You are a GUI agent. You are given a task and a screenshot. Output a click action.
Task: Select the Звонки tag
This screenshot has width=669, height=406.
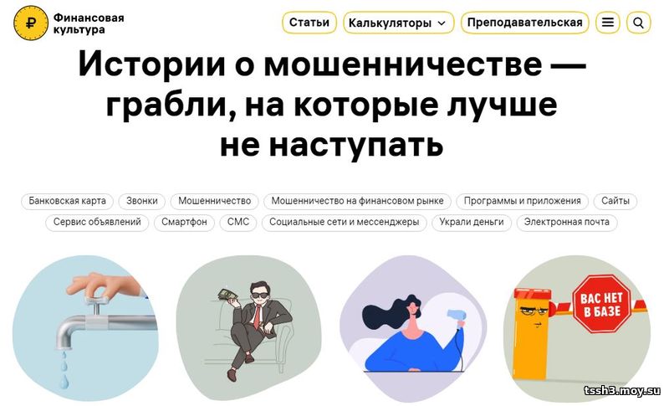142,201
